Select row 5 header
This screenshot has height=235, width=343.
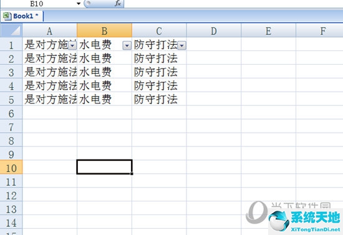click(x=11, y=99)
